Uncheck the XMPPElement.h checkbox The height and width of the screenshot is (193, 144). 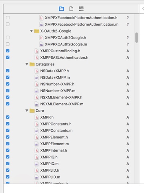coord(8,137)
